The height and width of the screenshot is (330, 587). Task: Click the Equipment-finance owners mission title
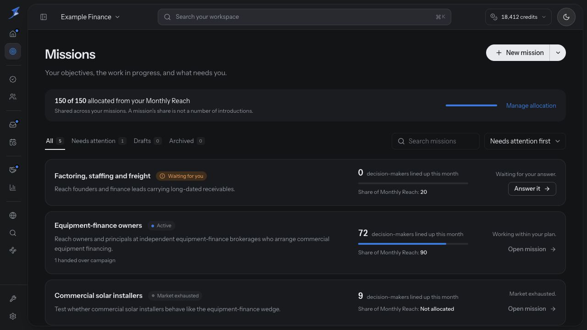tap(98, 225)
